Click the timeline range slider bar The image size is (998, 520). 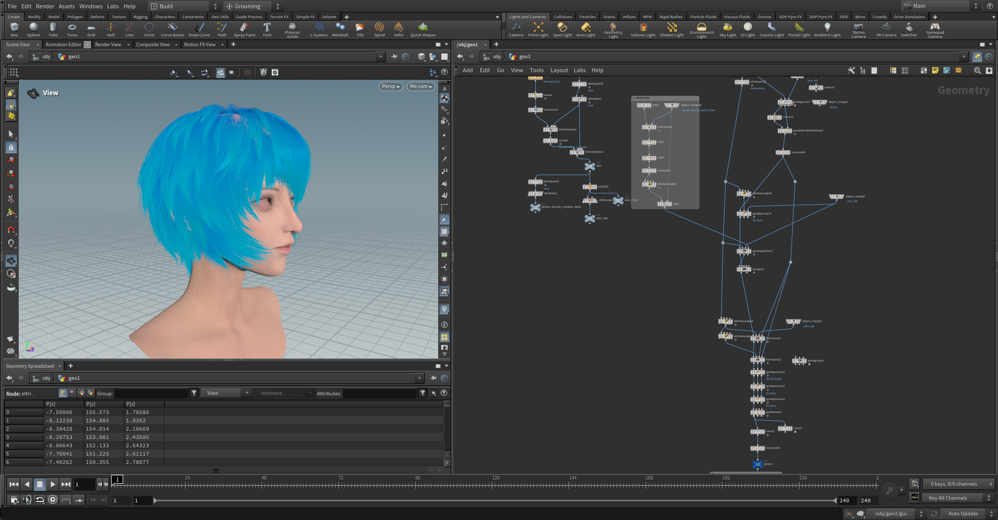pyautogui.click(x=494, y=501)
